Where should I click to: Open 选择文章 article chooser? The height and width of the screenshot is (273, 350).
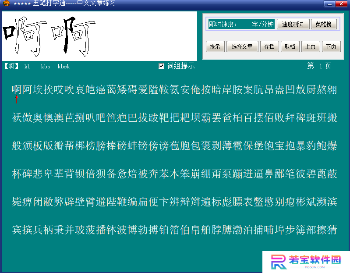[x=242, y=46]
